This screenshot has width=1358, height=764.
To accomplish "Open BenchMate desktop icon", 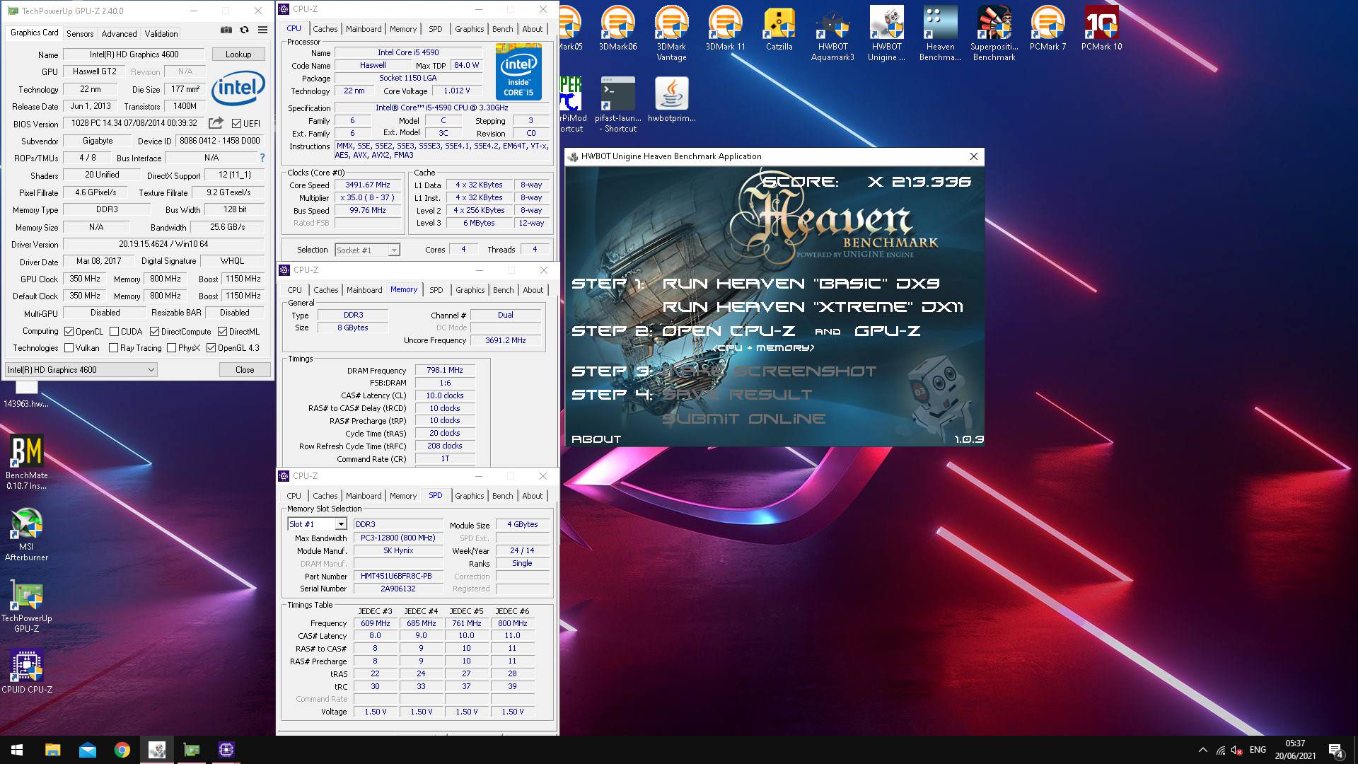I will (27, 462).
